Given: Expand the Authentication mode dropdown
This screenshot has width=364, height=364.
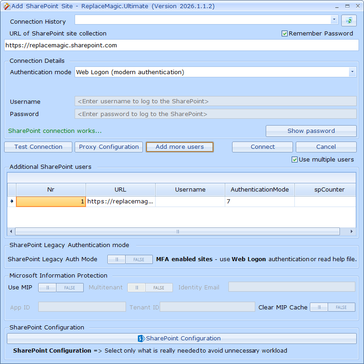Looking at the screenshot, I should point(352,72).
